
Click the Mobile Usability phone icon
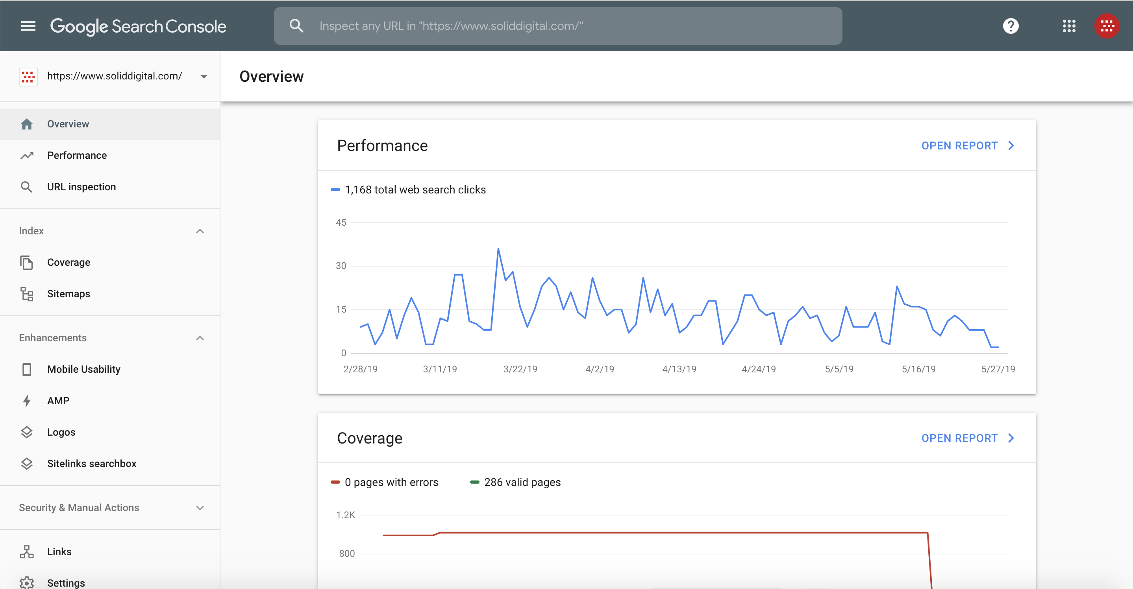(27, 369)
